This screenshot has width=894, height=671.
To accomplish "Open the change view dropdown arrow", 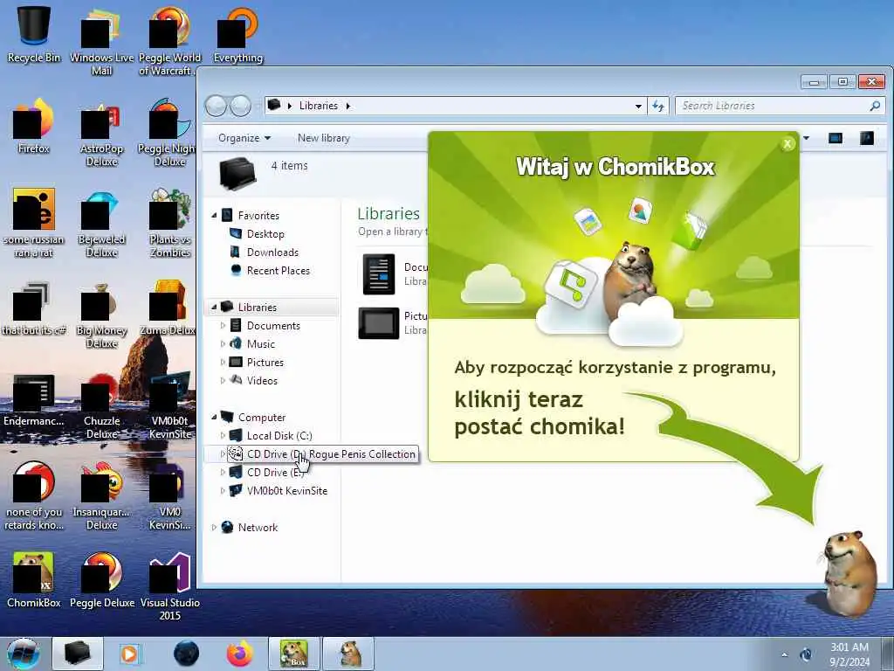I will 806,138.
